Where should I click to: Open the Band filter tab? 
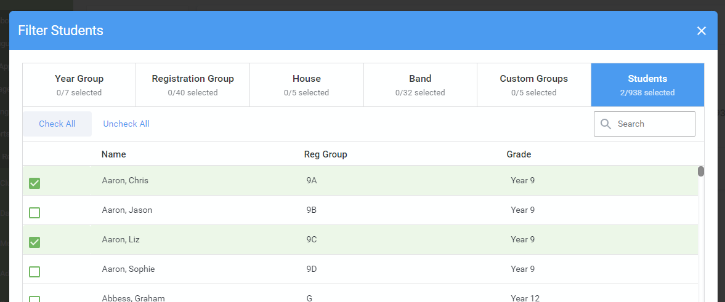coord(420,85)
